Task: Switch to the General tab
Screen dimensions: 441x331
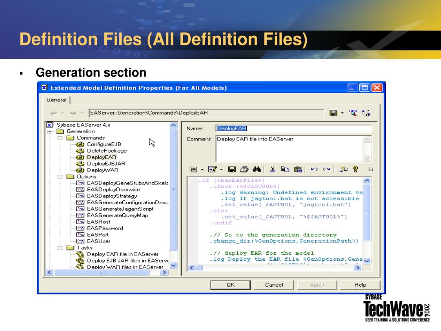Action: pos(56,100)
